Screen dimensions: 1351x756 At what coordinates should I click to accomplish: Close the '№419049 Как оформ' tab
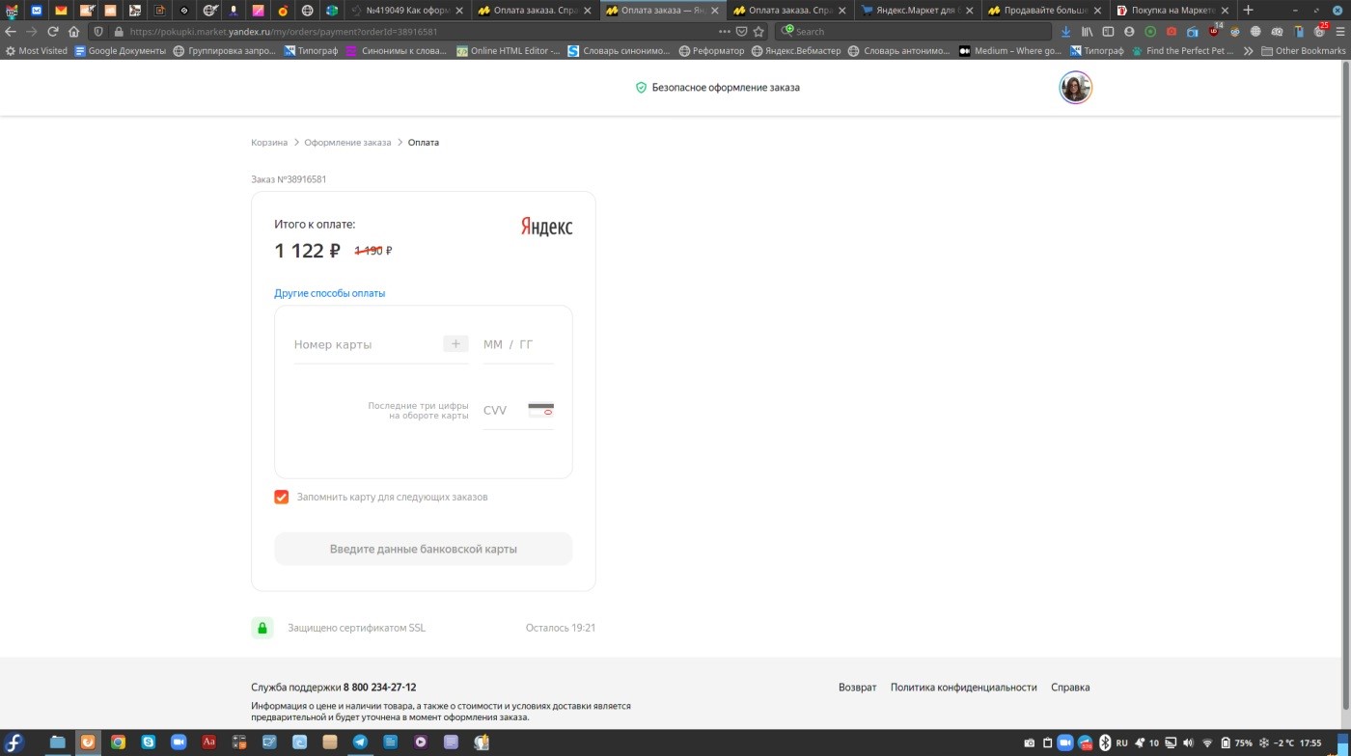(459, 11)
